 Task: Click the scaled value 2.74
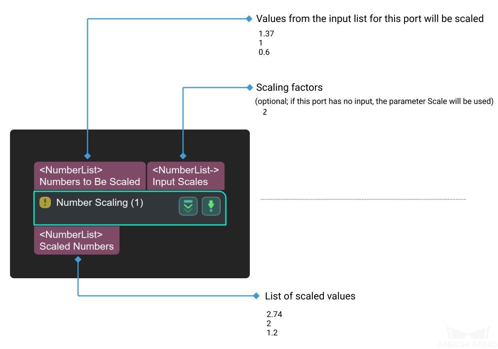[274, 315]
